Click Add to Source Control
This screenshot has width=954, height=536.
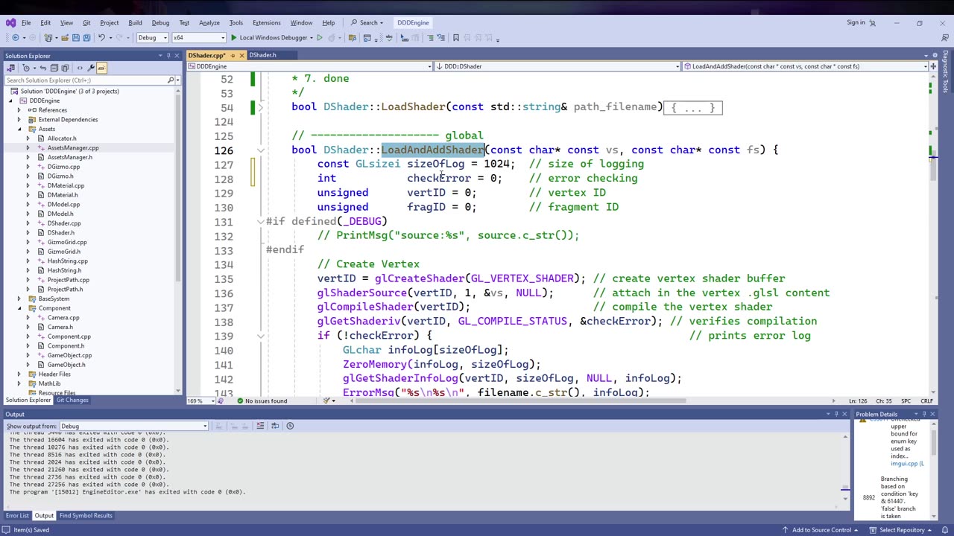[x=821, y=530]
